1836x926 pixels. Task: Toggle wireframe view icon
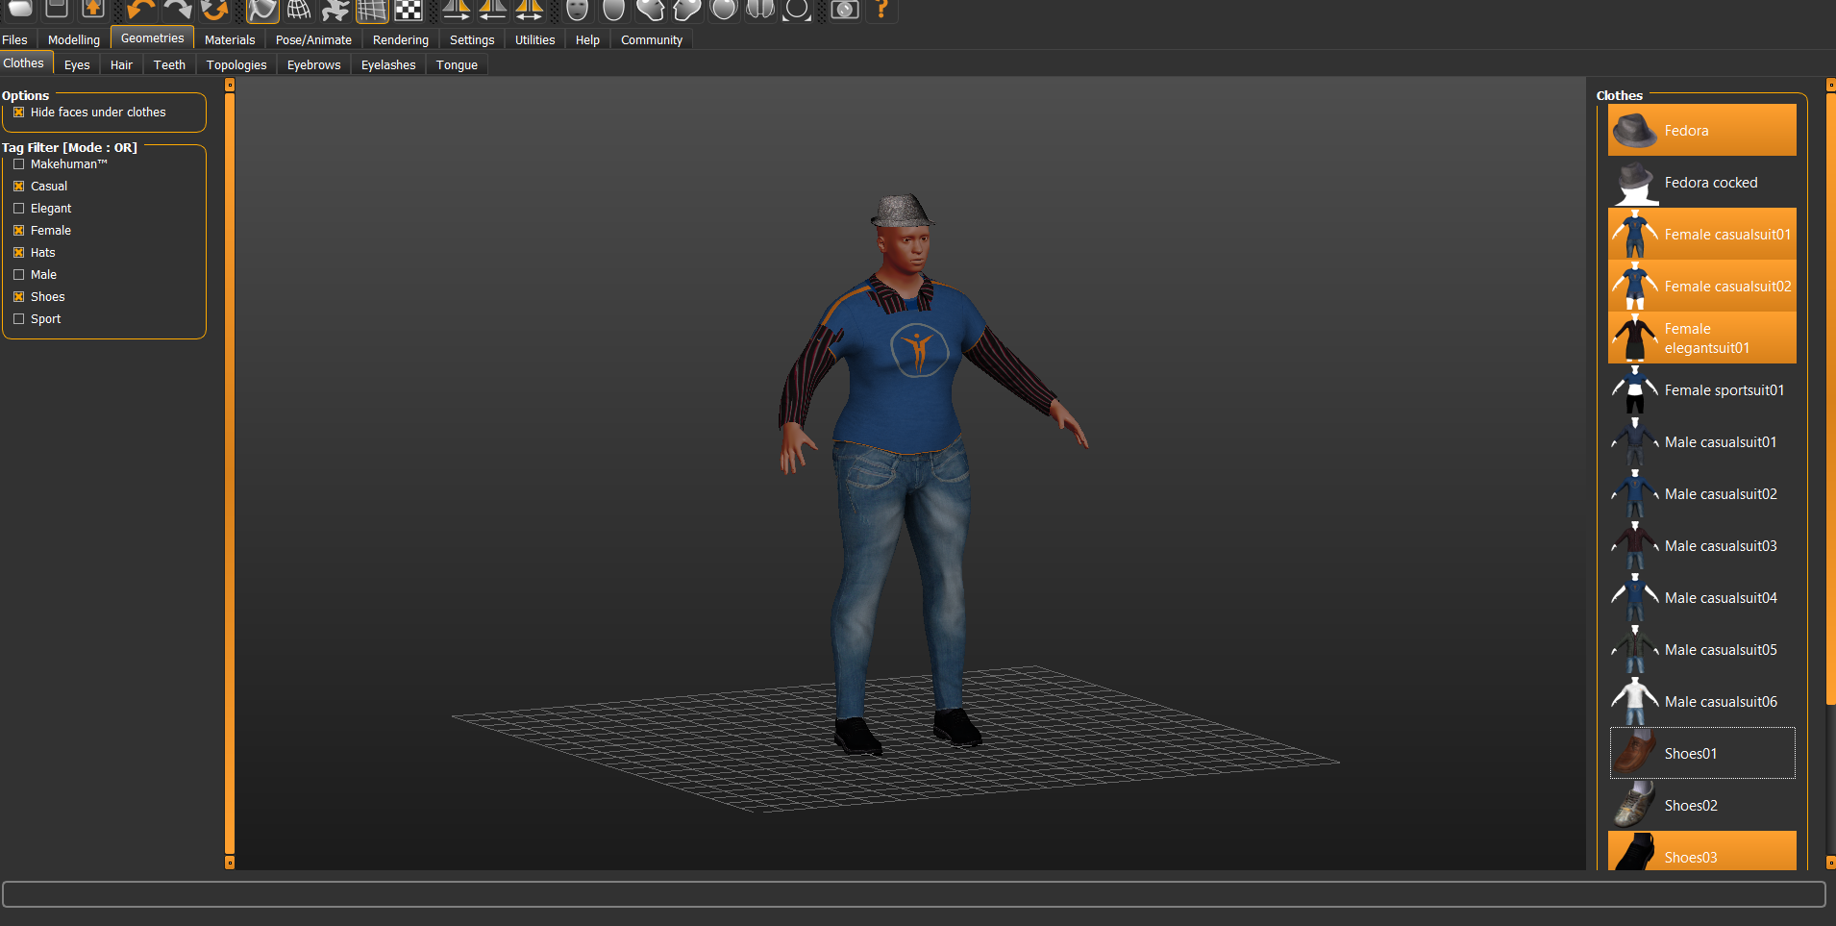pos(299,11)
